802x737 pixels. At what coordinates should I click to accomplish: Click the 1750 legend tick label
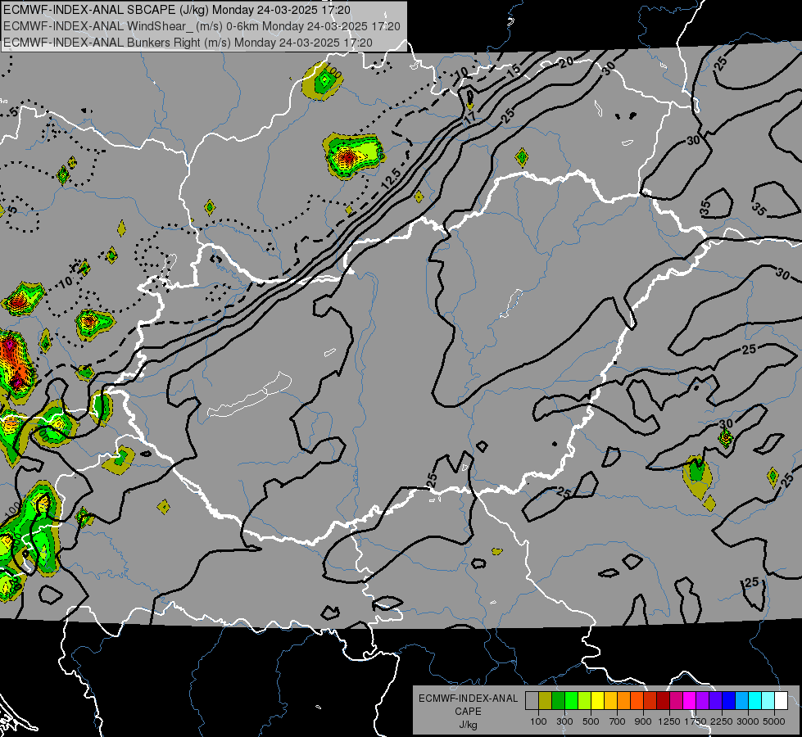pos(696,721)
